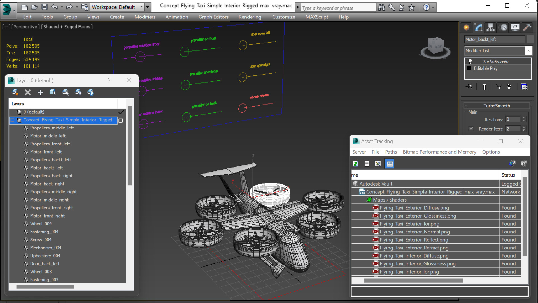The width and height of the screenshot is (538, 303).
Task: Select the Motor_backt_left layer item
Action: [46, 168]
